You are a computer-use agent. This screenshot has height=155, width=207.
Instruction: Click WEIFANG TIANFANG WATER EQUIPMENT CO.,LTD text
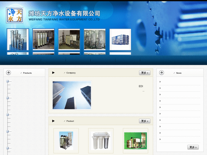(64, 20)
